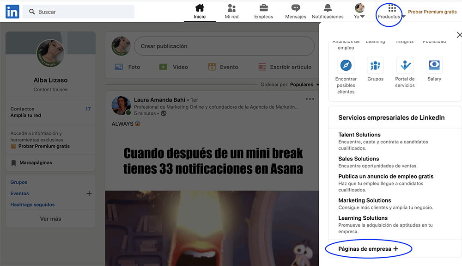
Task: Click the search magnifier icon
Action: [x=32, y=12]
